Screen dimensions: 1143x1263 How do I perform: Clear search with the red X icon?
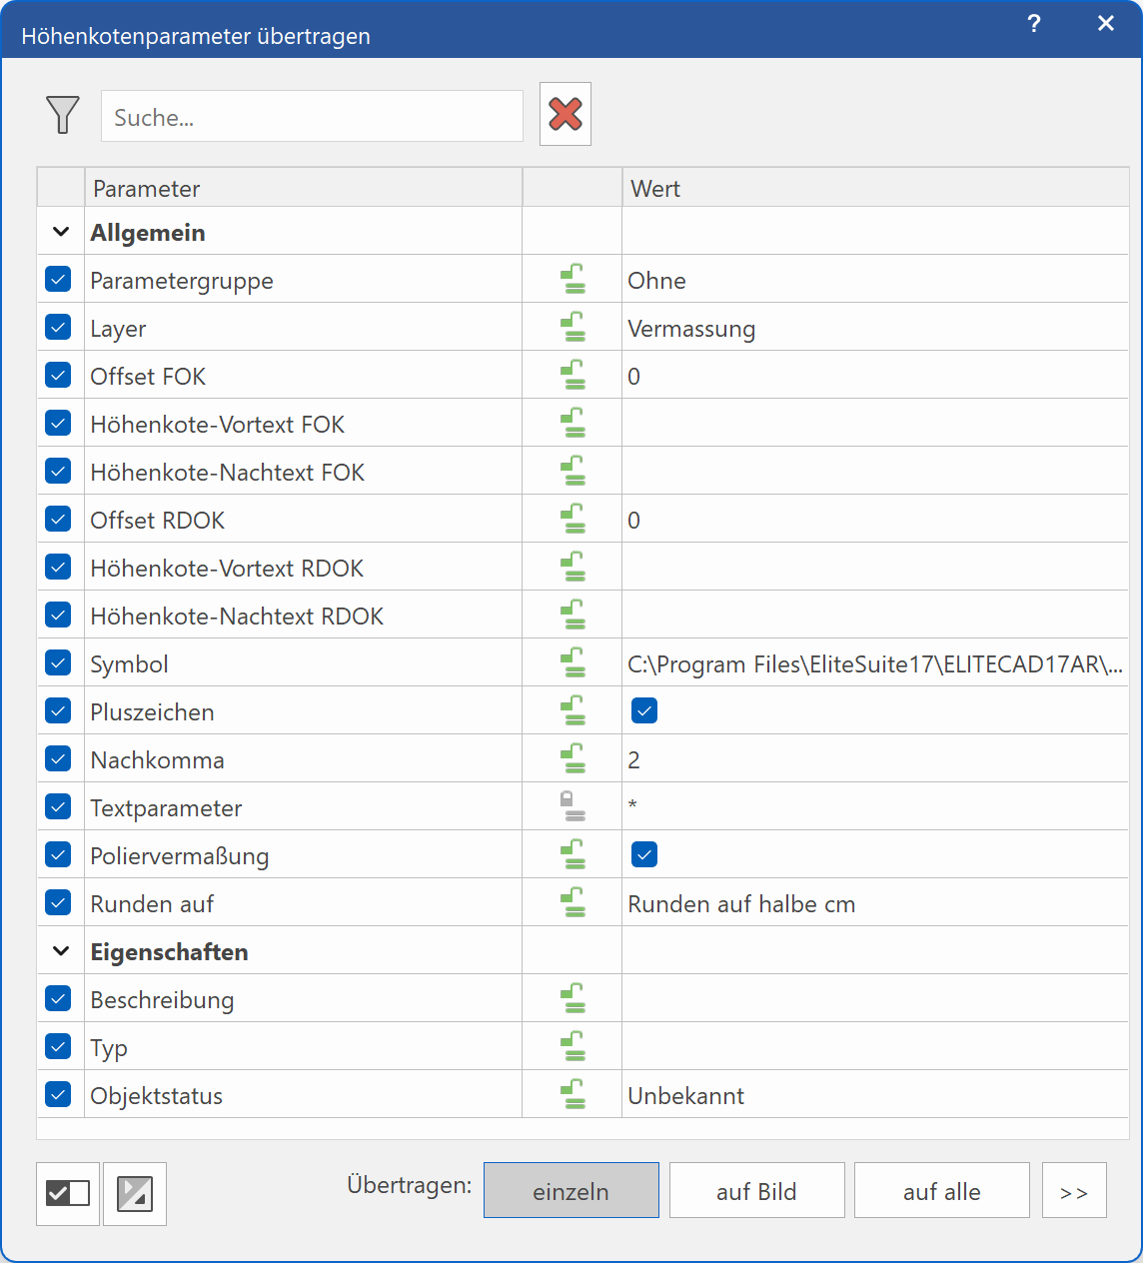pyautogui.click(x=566, y=114)
